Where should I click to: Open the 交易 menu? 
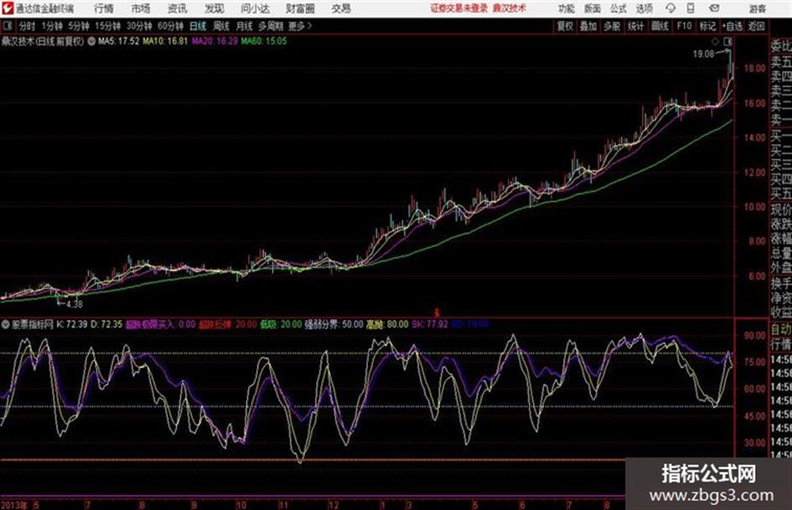pyautogui.click(x=341, y=8)
